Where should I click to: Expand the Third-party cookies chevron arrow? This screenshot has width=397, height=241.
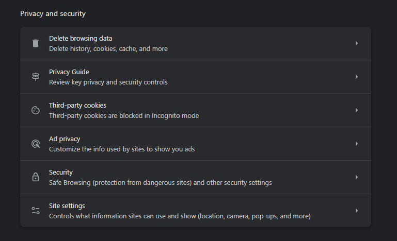[357, 110]
